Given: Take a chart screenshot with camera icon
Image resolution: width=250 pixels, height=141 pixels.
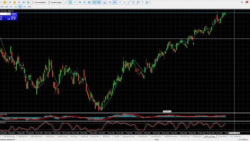Looking at the screenshot, I should click(x=104, y=2).
